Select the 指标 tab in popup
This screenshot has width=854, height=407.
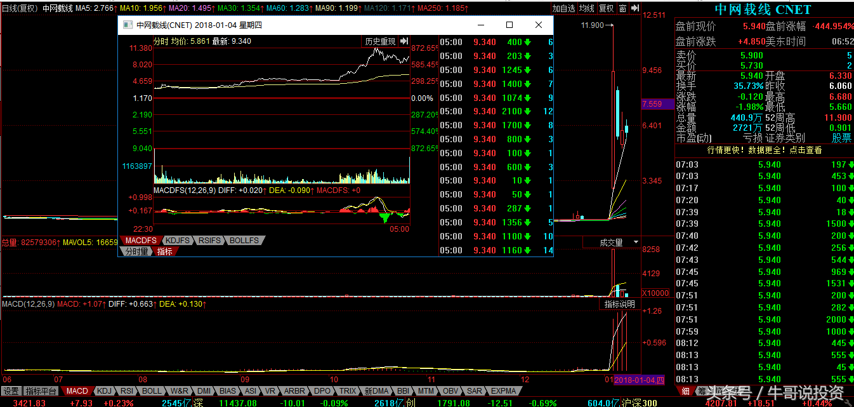[164, 251]
